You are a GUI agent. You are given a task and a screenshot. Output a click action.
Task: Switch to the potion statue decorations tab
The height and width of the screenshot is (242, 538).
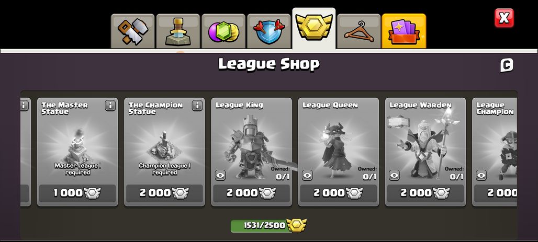click(x=178, y=31)
